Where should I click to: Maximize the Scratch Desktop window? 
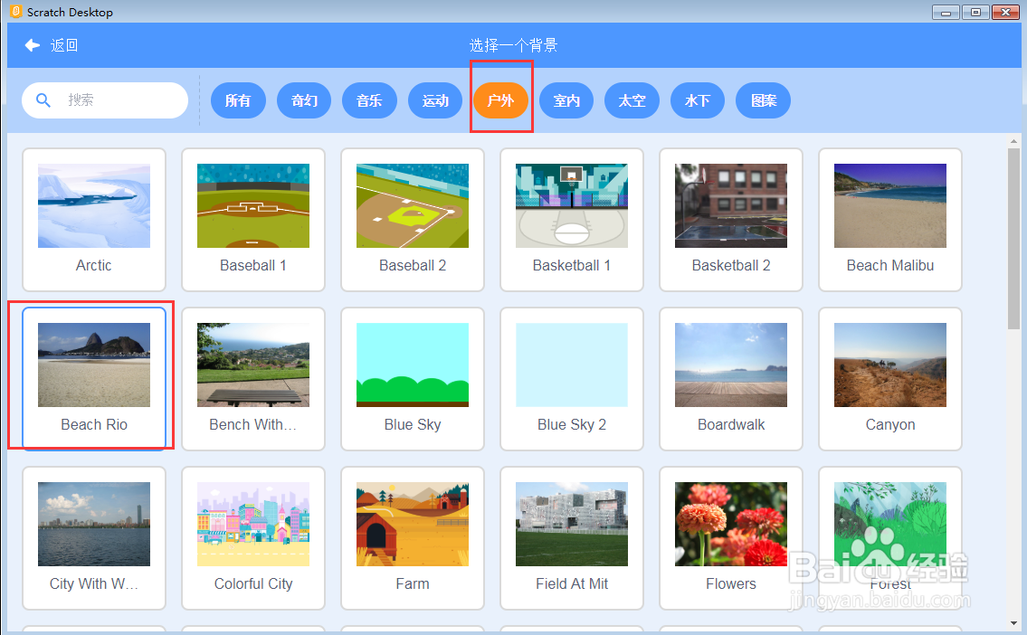pos(976,13)
